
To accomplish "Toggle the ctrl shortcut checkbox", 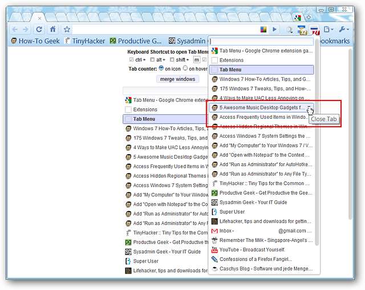I will point(132,59).
